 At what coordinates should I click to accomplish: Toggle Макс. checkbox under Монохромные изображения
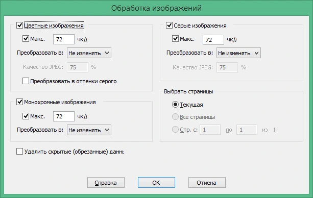[x=26, y=116]
